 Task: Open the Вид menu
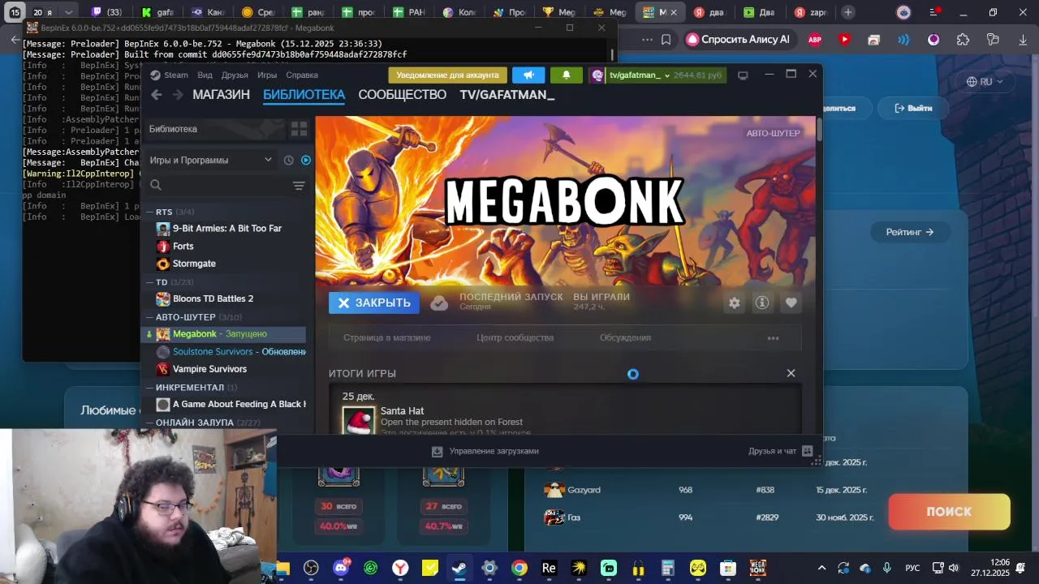(x=205, y=75)
